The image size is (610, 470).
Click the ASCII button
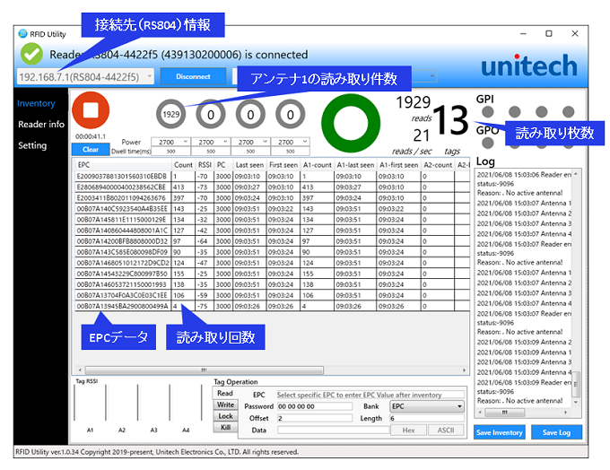[x=446, y=430]
